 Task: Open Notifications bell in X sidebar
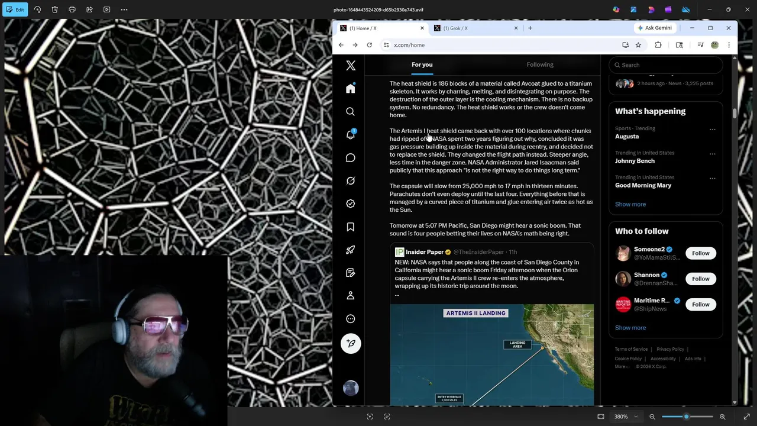[351, 134]
